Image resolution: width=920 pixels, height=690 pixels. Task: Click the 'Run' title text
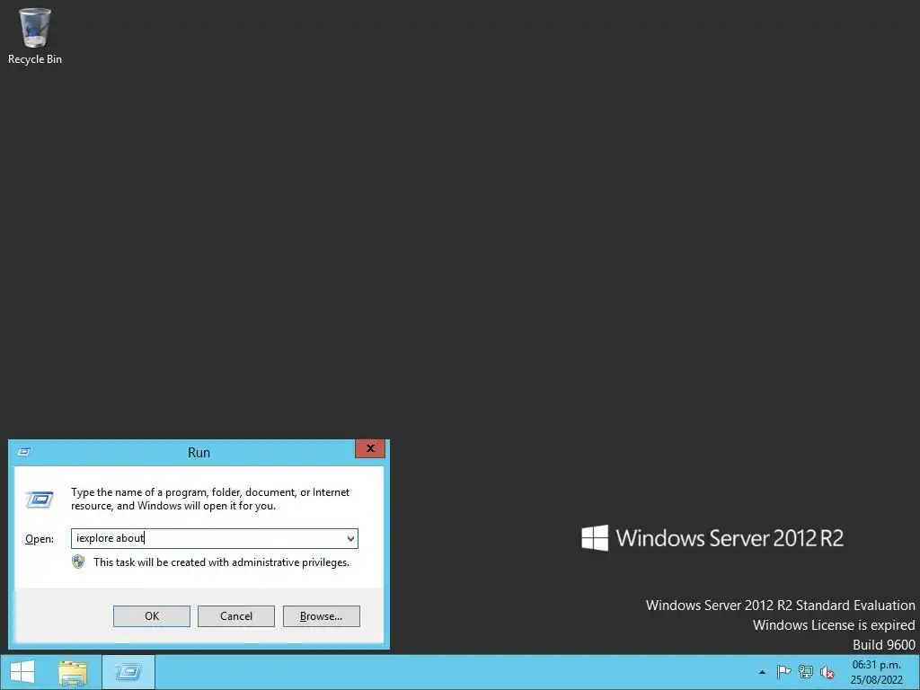[199, 453]
